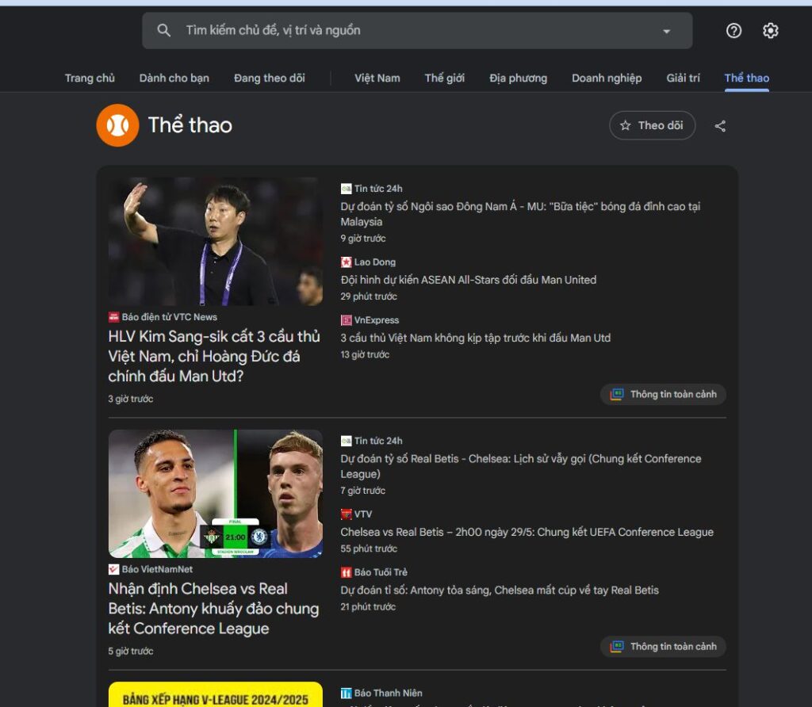
Task: Click the orange Thể thao sports icon
Action: click(x=117, y=125)
